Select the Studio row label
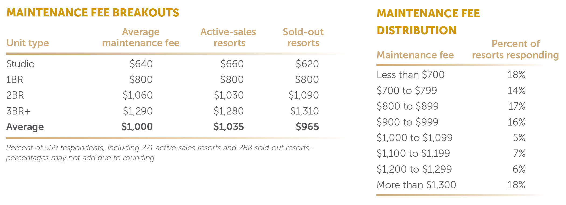Screen dimensions: 566x205 [x=20, y=64]
